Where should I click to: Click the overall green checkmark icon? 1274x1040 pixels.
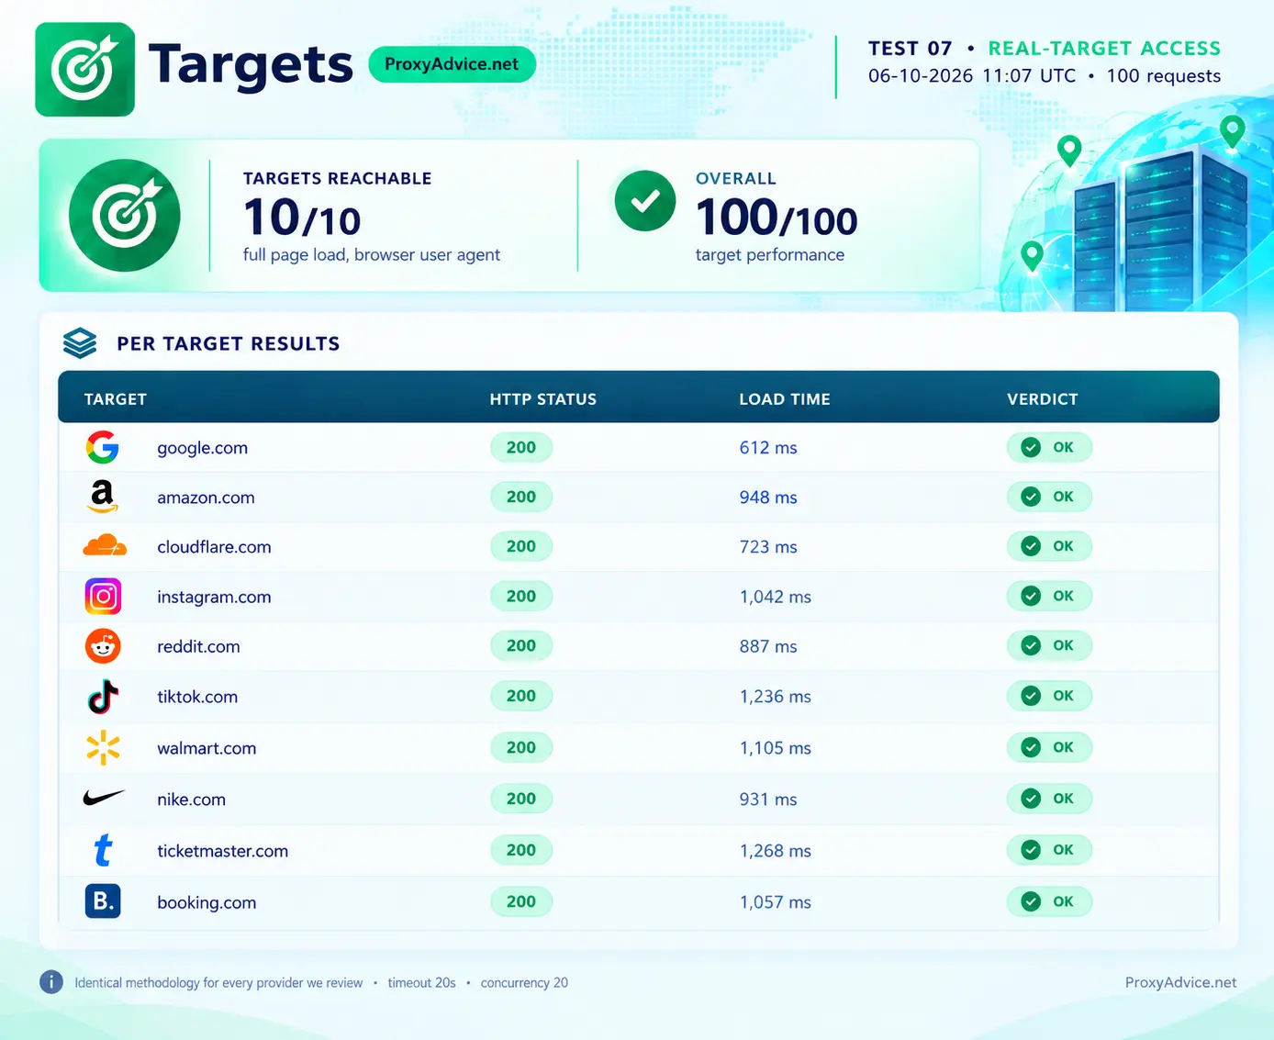pos(645,201)
